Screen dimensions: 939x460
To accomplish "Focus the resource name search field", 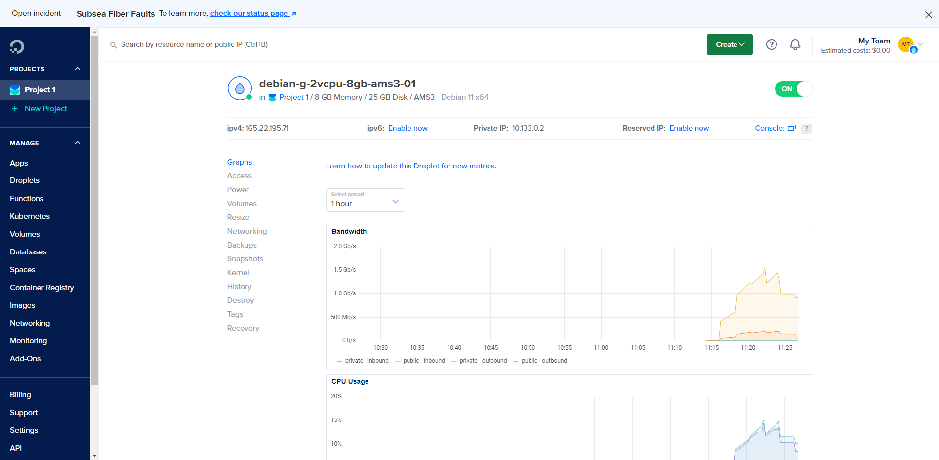I will point(194,44).
